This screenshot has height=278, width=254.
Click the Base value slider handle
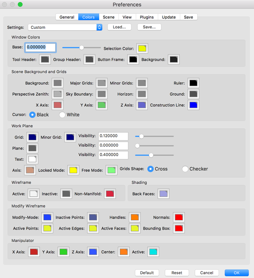tap(82, 48)
